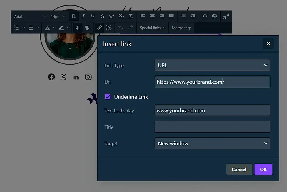Click the insert link chain icon

[x=99, y=28]
